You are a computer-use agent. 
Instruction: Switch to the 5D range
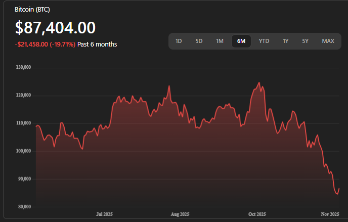tap(199, 41)
